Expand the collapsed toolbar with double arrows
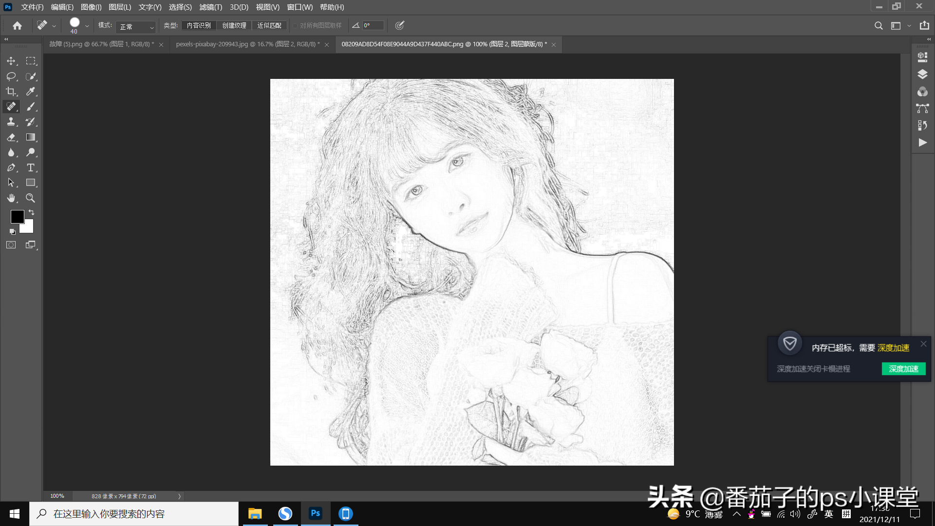 click(x=6, y=39)
